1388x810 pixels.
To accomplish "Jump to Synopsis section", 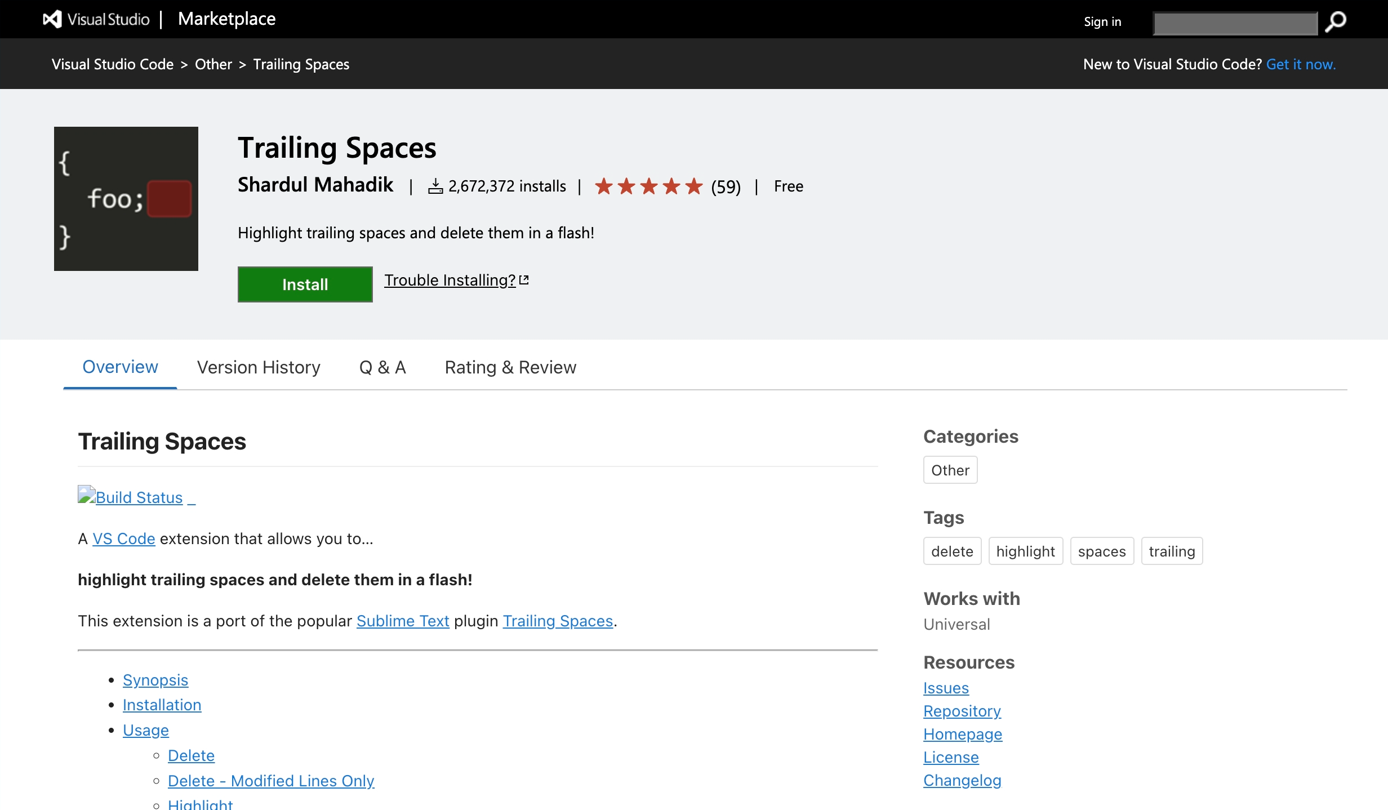I will click(155, 680).
